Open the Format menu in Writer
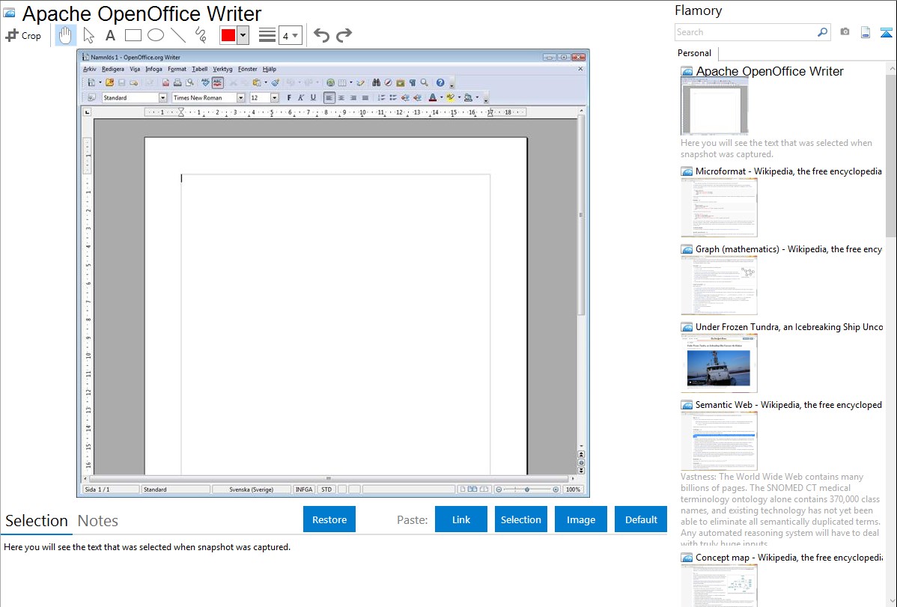The image size is (897, 607). (x=177, y=69)
